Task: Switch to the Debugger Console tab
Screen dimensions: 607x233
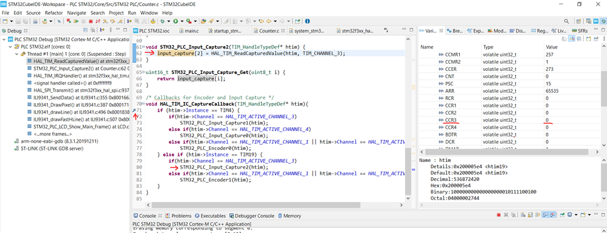Action: pyautogui.click(x=252, y=216)
